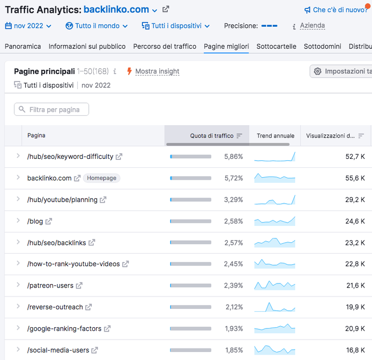Expand the backlinko.com Homepage row
The image size is (372, 360).
pos(18,177)
